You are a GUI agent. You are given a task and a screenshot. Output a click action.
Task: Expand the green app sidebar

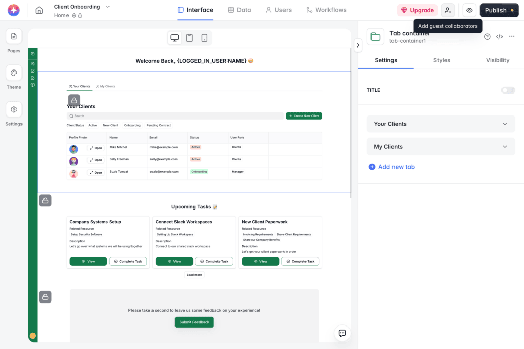point(32,53)
